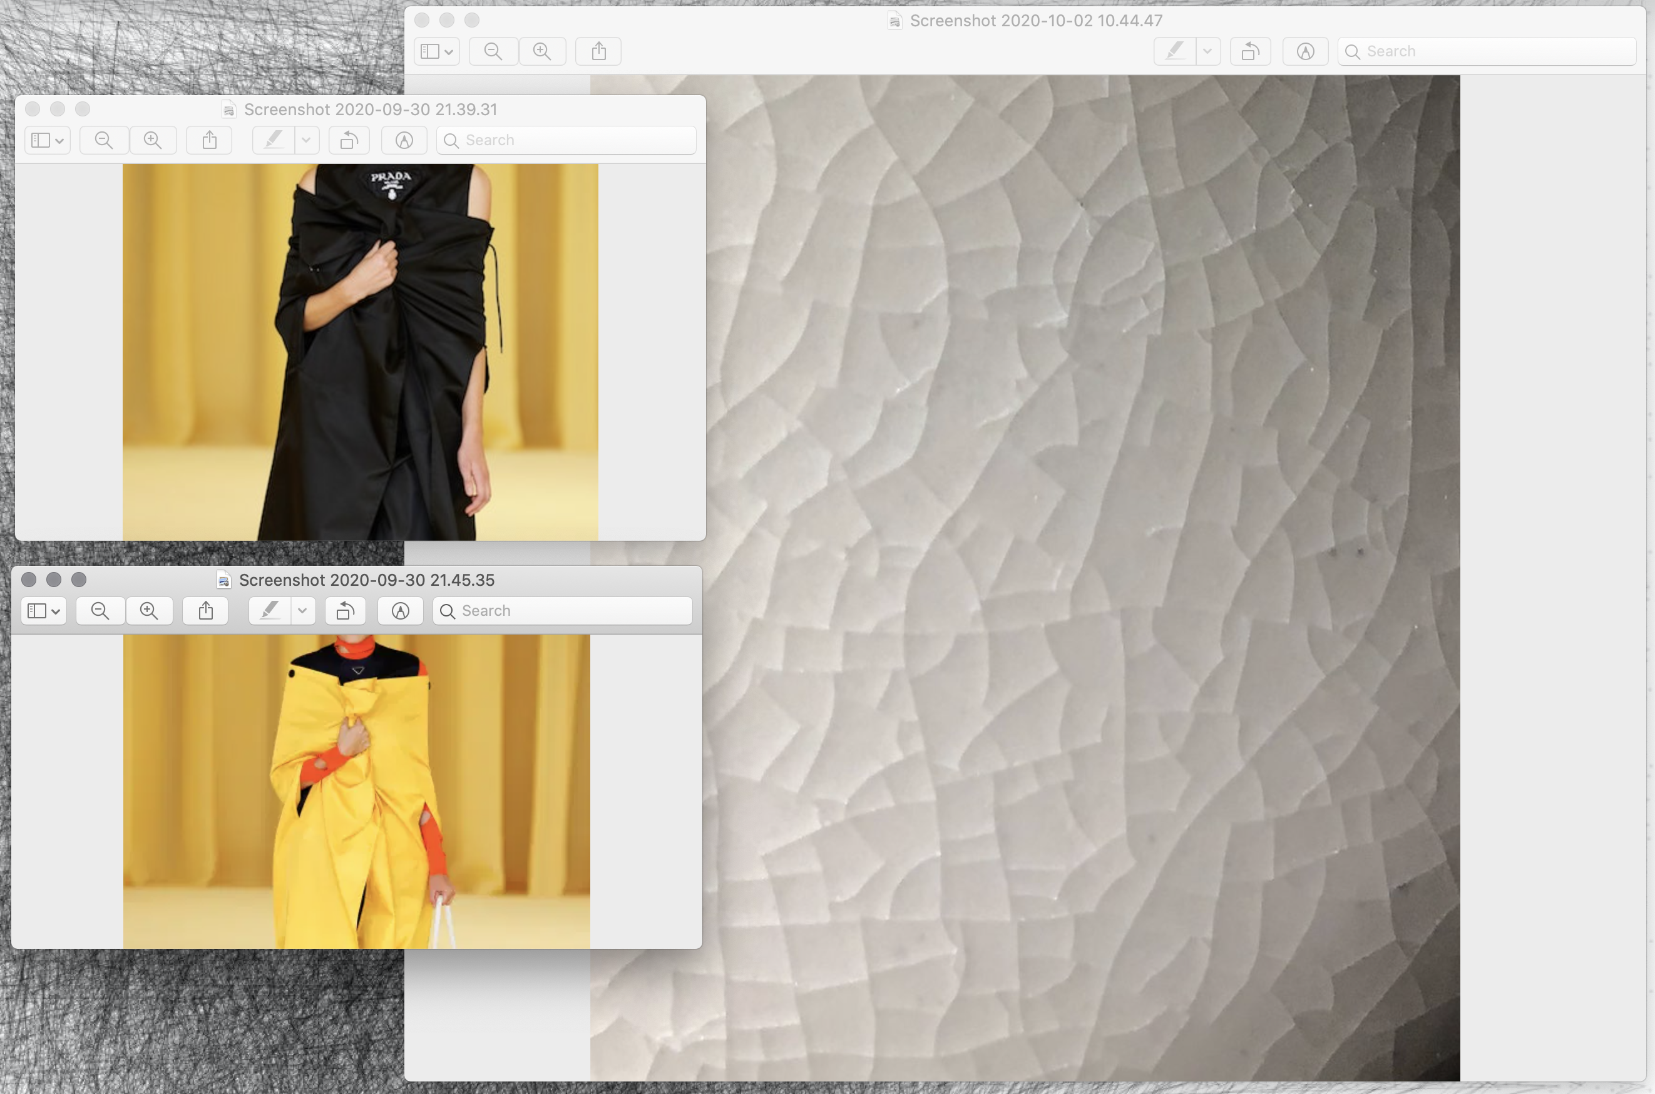
Task: Open sidebar view menu in 21.45.35 window
Action: (44, 611)
